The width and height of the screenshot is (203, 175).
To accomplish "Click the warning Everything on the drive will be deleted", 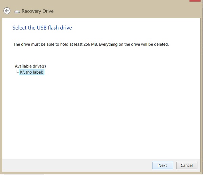I will 134,44.
